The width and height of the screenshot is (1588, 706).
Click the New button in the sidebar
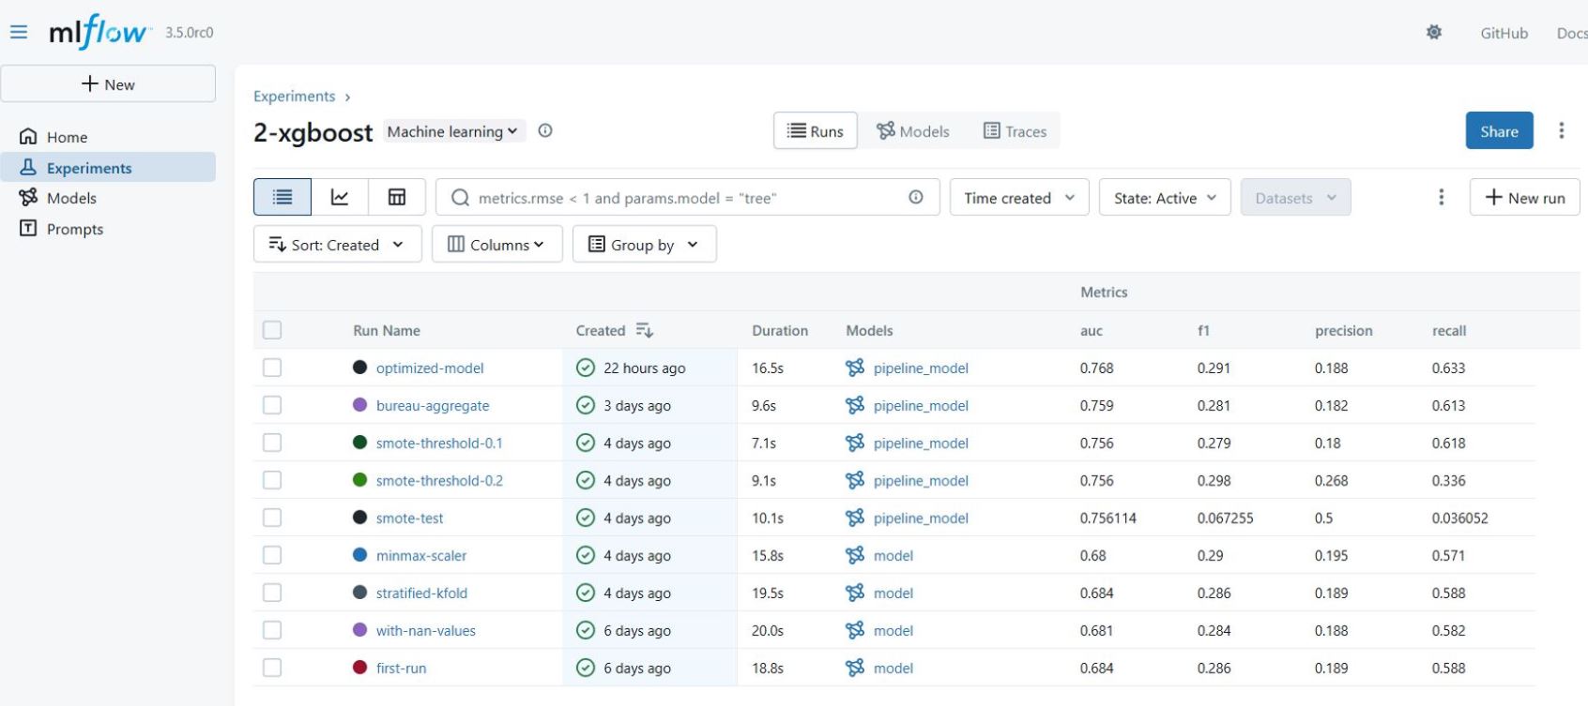108,83
